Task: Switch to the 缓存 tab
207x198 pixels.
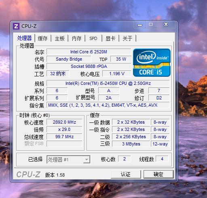Action: [x=43, y=38]
